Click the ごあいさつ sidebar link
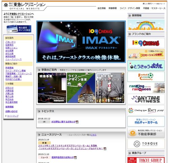 point(10,42)
